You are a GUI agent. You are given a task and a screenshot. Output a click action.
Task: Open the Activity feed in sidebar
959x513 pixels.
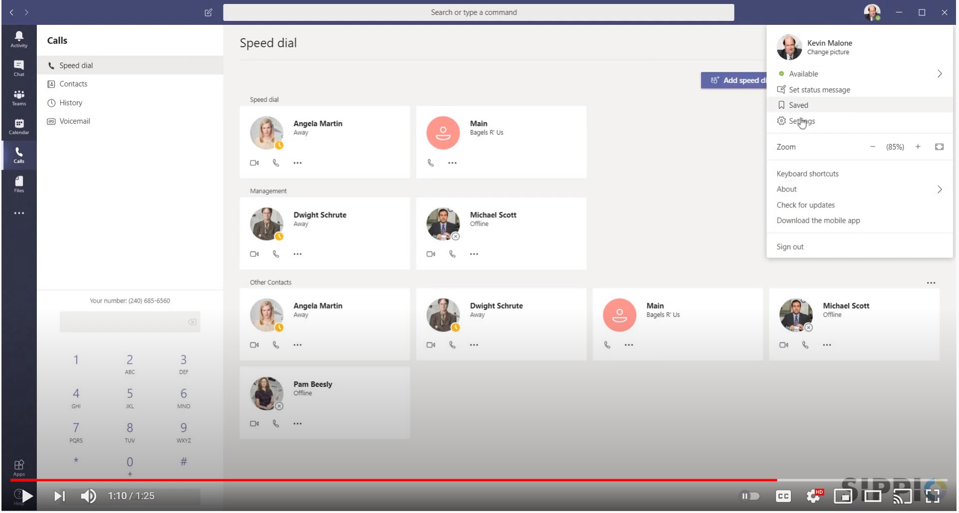coord(19,39)
